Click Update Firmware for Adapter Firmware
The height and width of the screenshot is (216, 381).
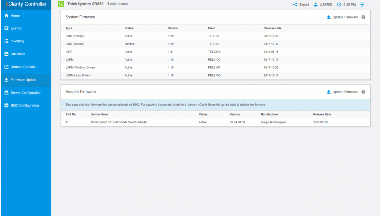click(x=345, y=92)
